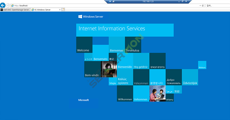Click the Välkommen tile
The width and height of the screenshot is (230, 120).
click(141, 77)
